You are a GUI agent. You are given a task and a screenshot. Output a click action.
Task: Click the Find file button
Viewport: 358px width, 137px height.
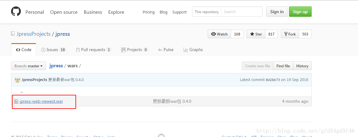[x=283, y=66]
